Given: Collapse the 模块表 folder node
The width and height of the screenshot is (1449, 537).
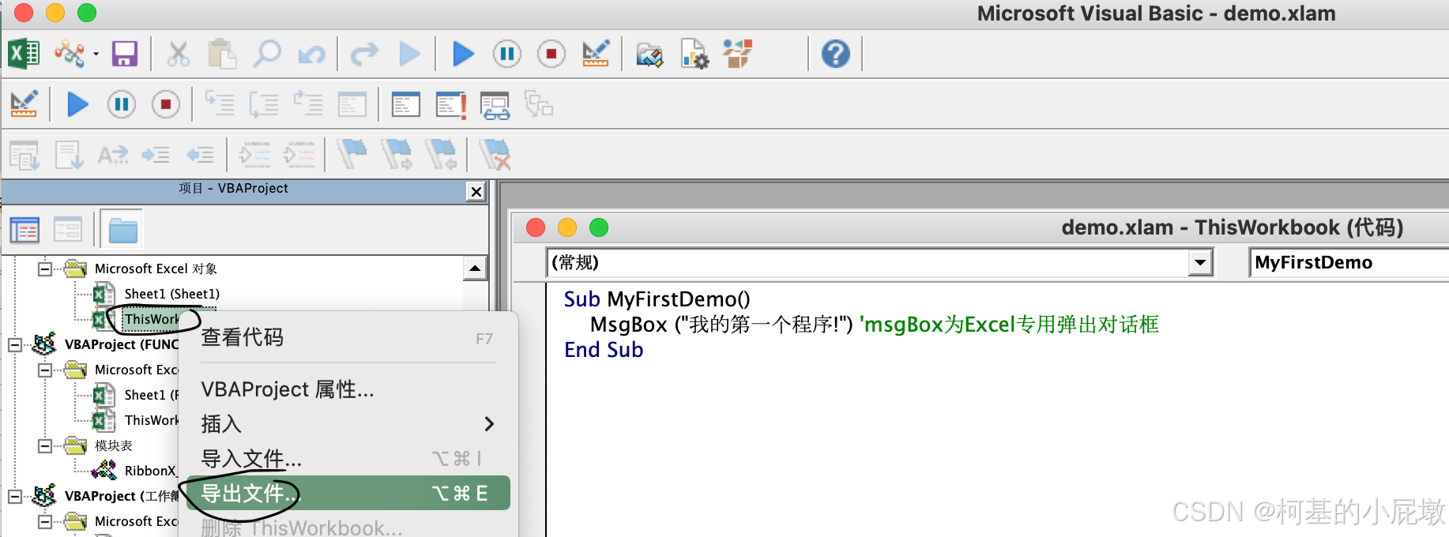Looking at the screenshot, I should coord(45,445).
